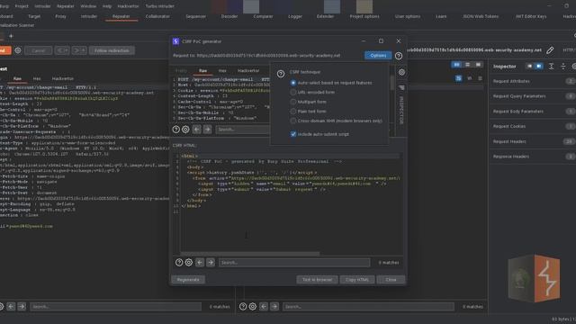
Task: Click Test in browser button
Action: point(317,280)
